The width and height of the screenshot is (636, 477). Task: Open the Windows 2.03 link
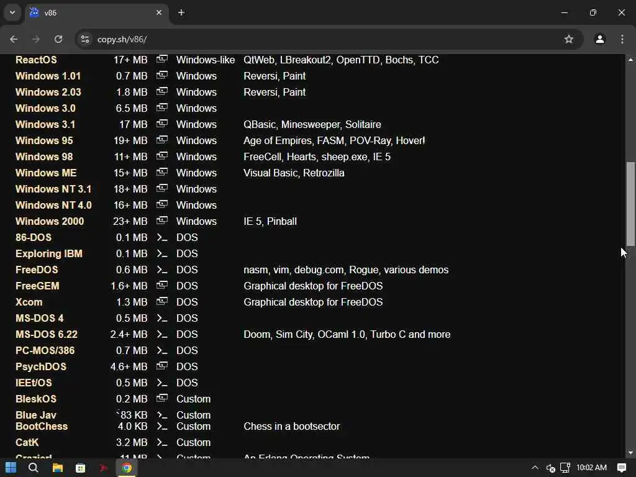point(48,92)
